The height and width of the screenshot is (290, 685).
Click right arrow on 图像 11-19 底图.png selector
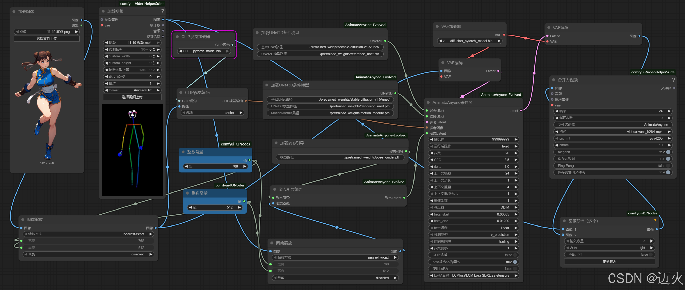click(x=77, y=32)
